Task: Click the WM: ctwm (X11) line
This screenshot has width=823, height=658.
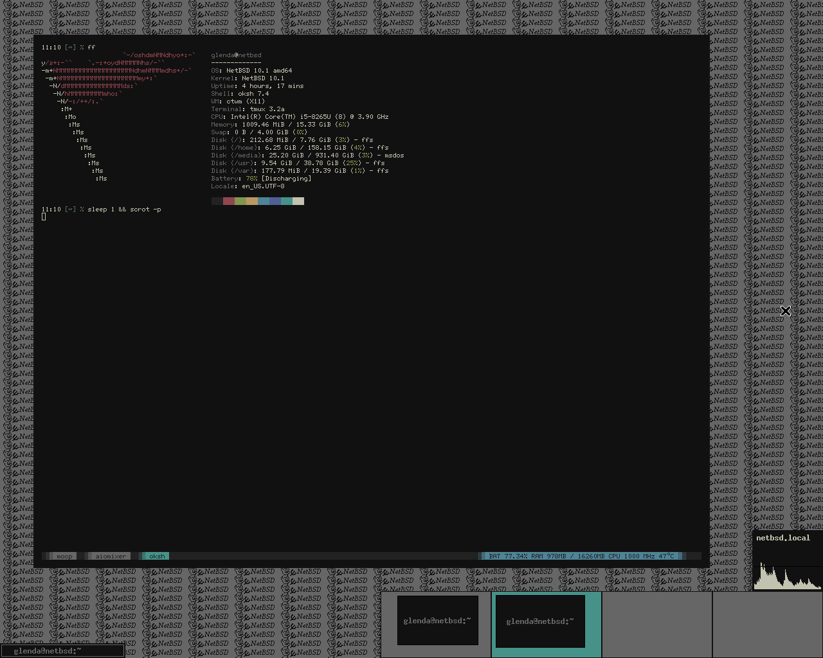Action: [238, 102]
